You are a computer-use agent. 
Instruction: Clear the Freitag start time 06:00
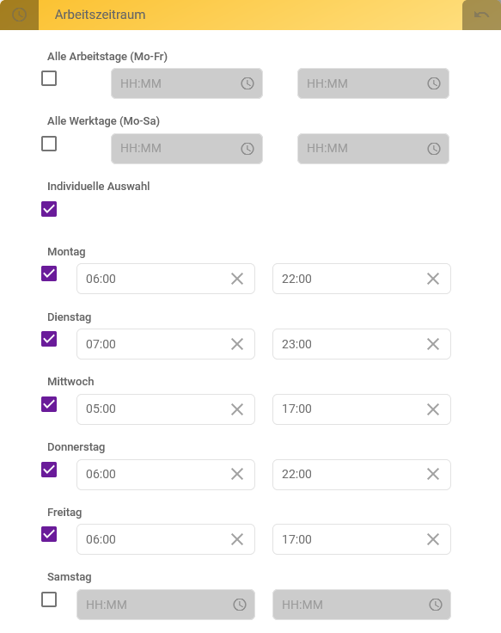(x=237, y=539)
